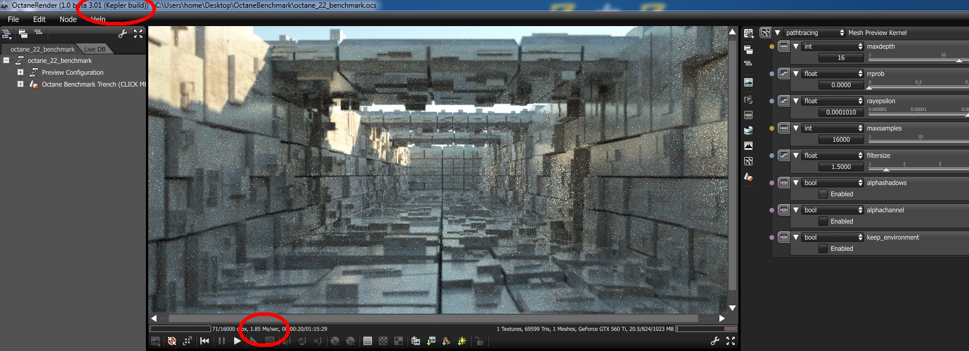This screenshot has width=969, height=351.
Task: Click the mesh sphere icon in inspector sidebar
Action: click(748, 177)
